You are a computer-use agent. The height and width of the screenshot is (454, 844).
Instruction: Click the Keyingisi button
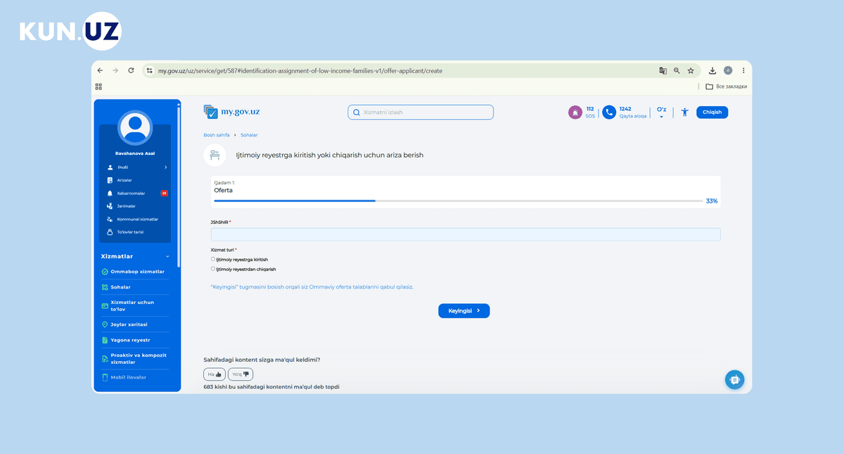pos(463,310)
